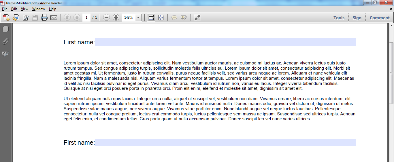This screenshot has height=162, width=394.
Task: Click the Create PDF online icon
Action: coord(6,18)
